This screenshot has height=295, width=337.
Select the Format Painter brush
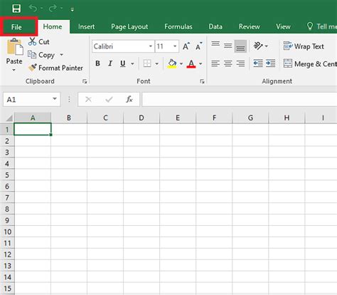(33, 68)
